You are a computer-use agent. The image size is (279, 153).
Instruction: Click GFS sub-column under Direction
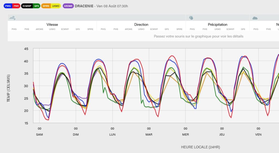167,29
